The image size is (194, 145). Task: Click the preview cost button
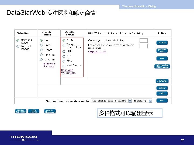162,50
